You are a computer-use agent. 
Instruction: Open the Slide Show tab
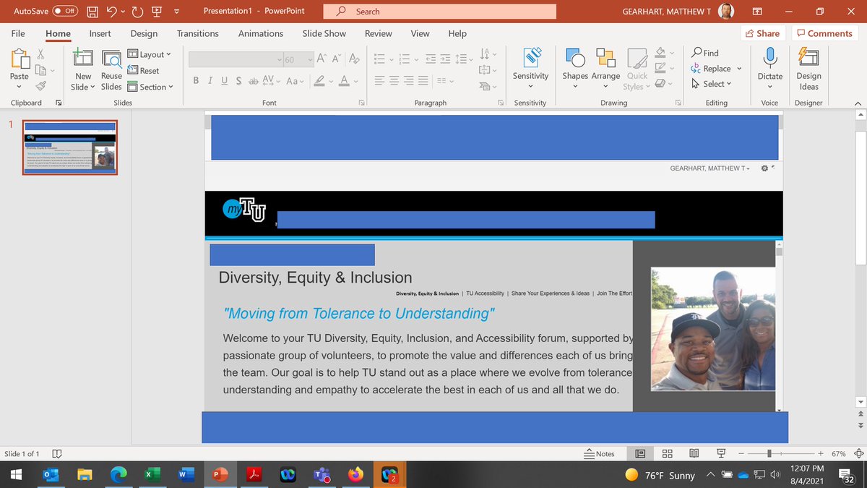pyautogui.click(x=324, y=33)
